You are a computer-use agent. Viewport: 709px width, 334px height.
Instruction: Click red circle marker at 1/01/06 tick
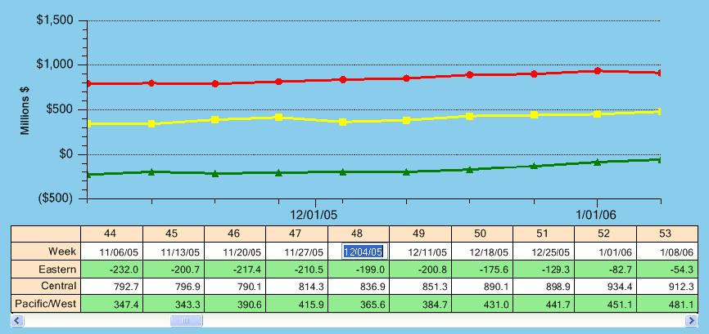pyautogui.click(x=598, y=71)
